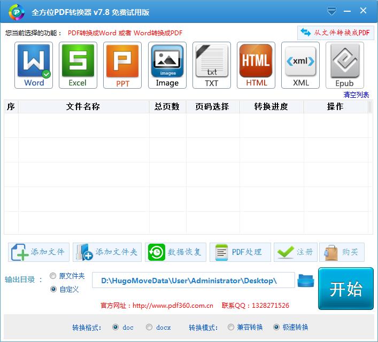Select the 原文件夹 output radio button

(x=53, y=276)
